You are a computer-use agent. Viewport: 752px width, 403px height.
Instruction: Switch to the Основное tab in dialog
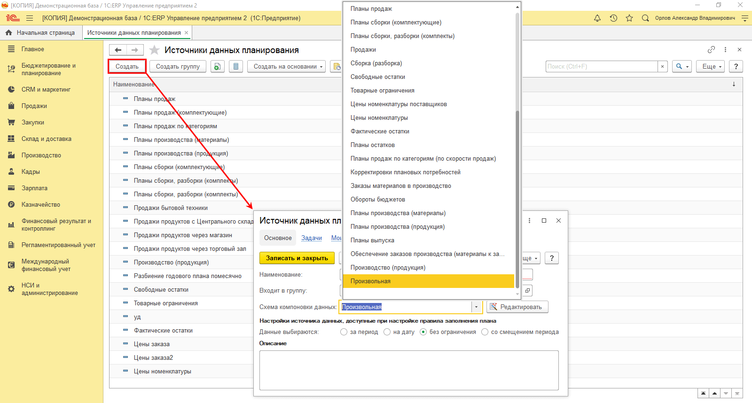pos(278,238)
